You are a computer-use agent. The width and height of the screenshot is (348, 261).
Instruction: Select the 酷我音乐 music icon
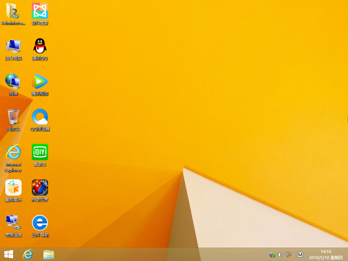(x=13, y=188)
